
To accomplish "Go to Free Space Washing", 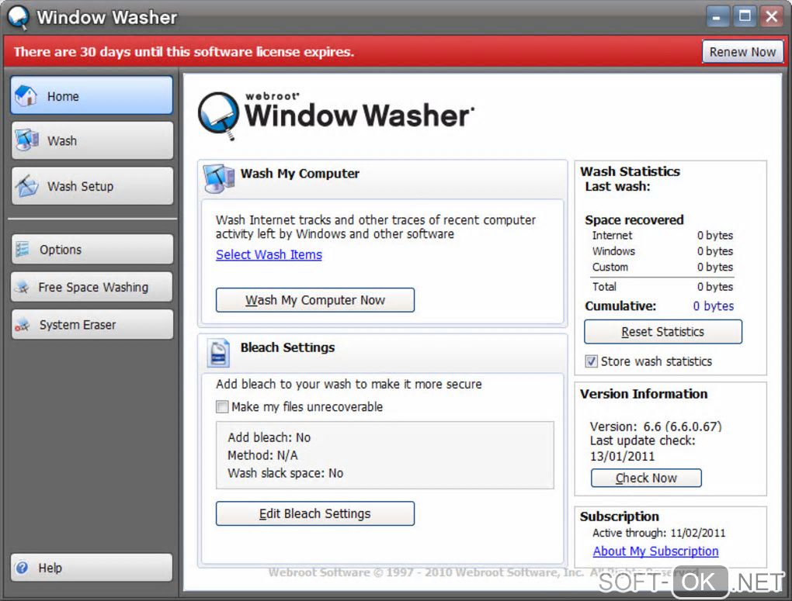I will 92,287.
